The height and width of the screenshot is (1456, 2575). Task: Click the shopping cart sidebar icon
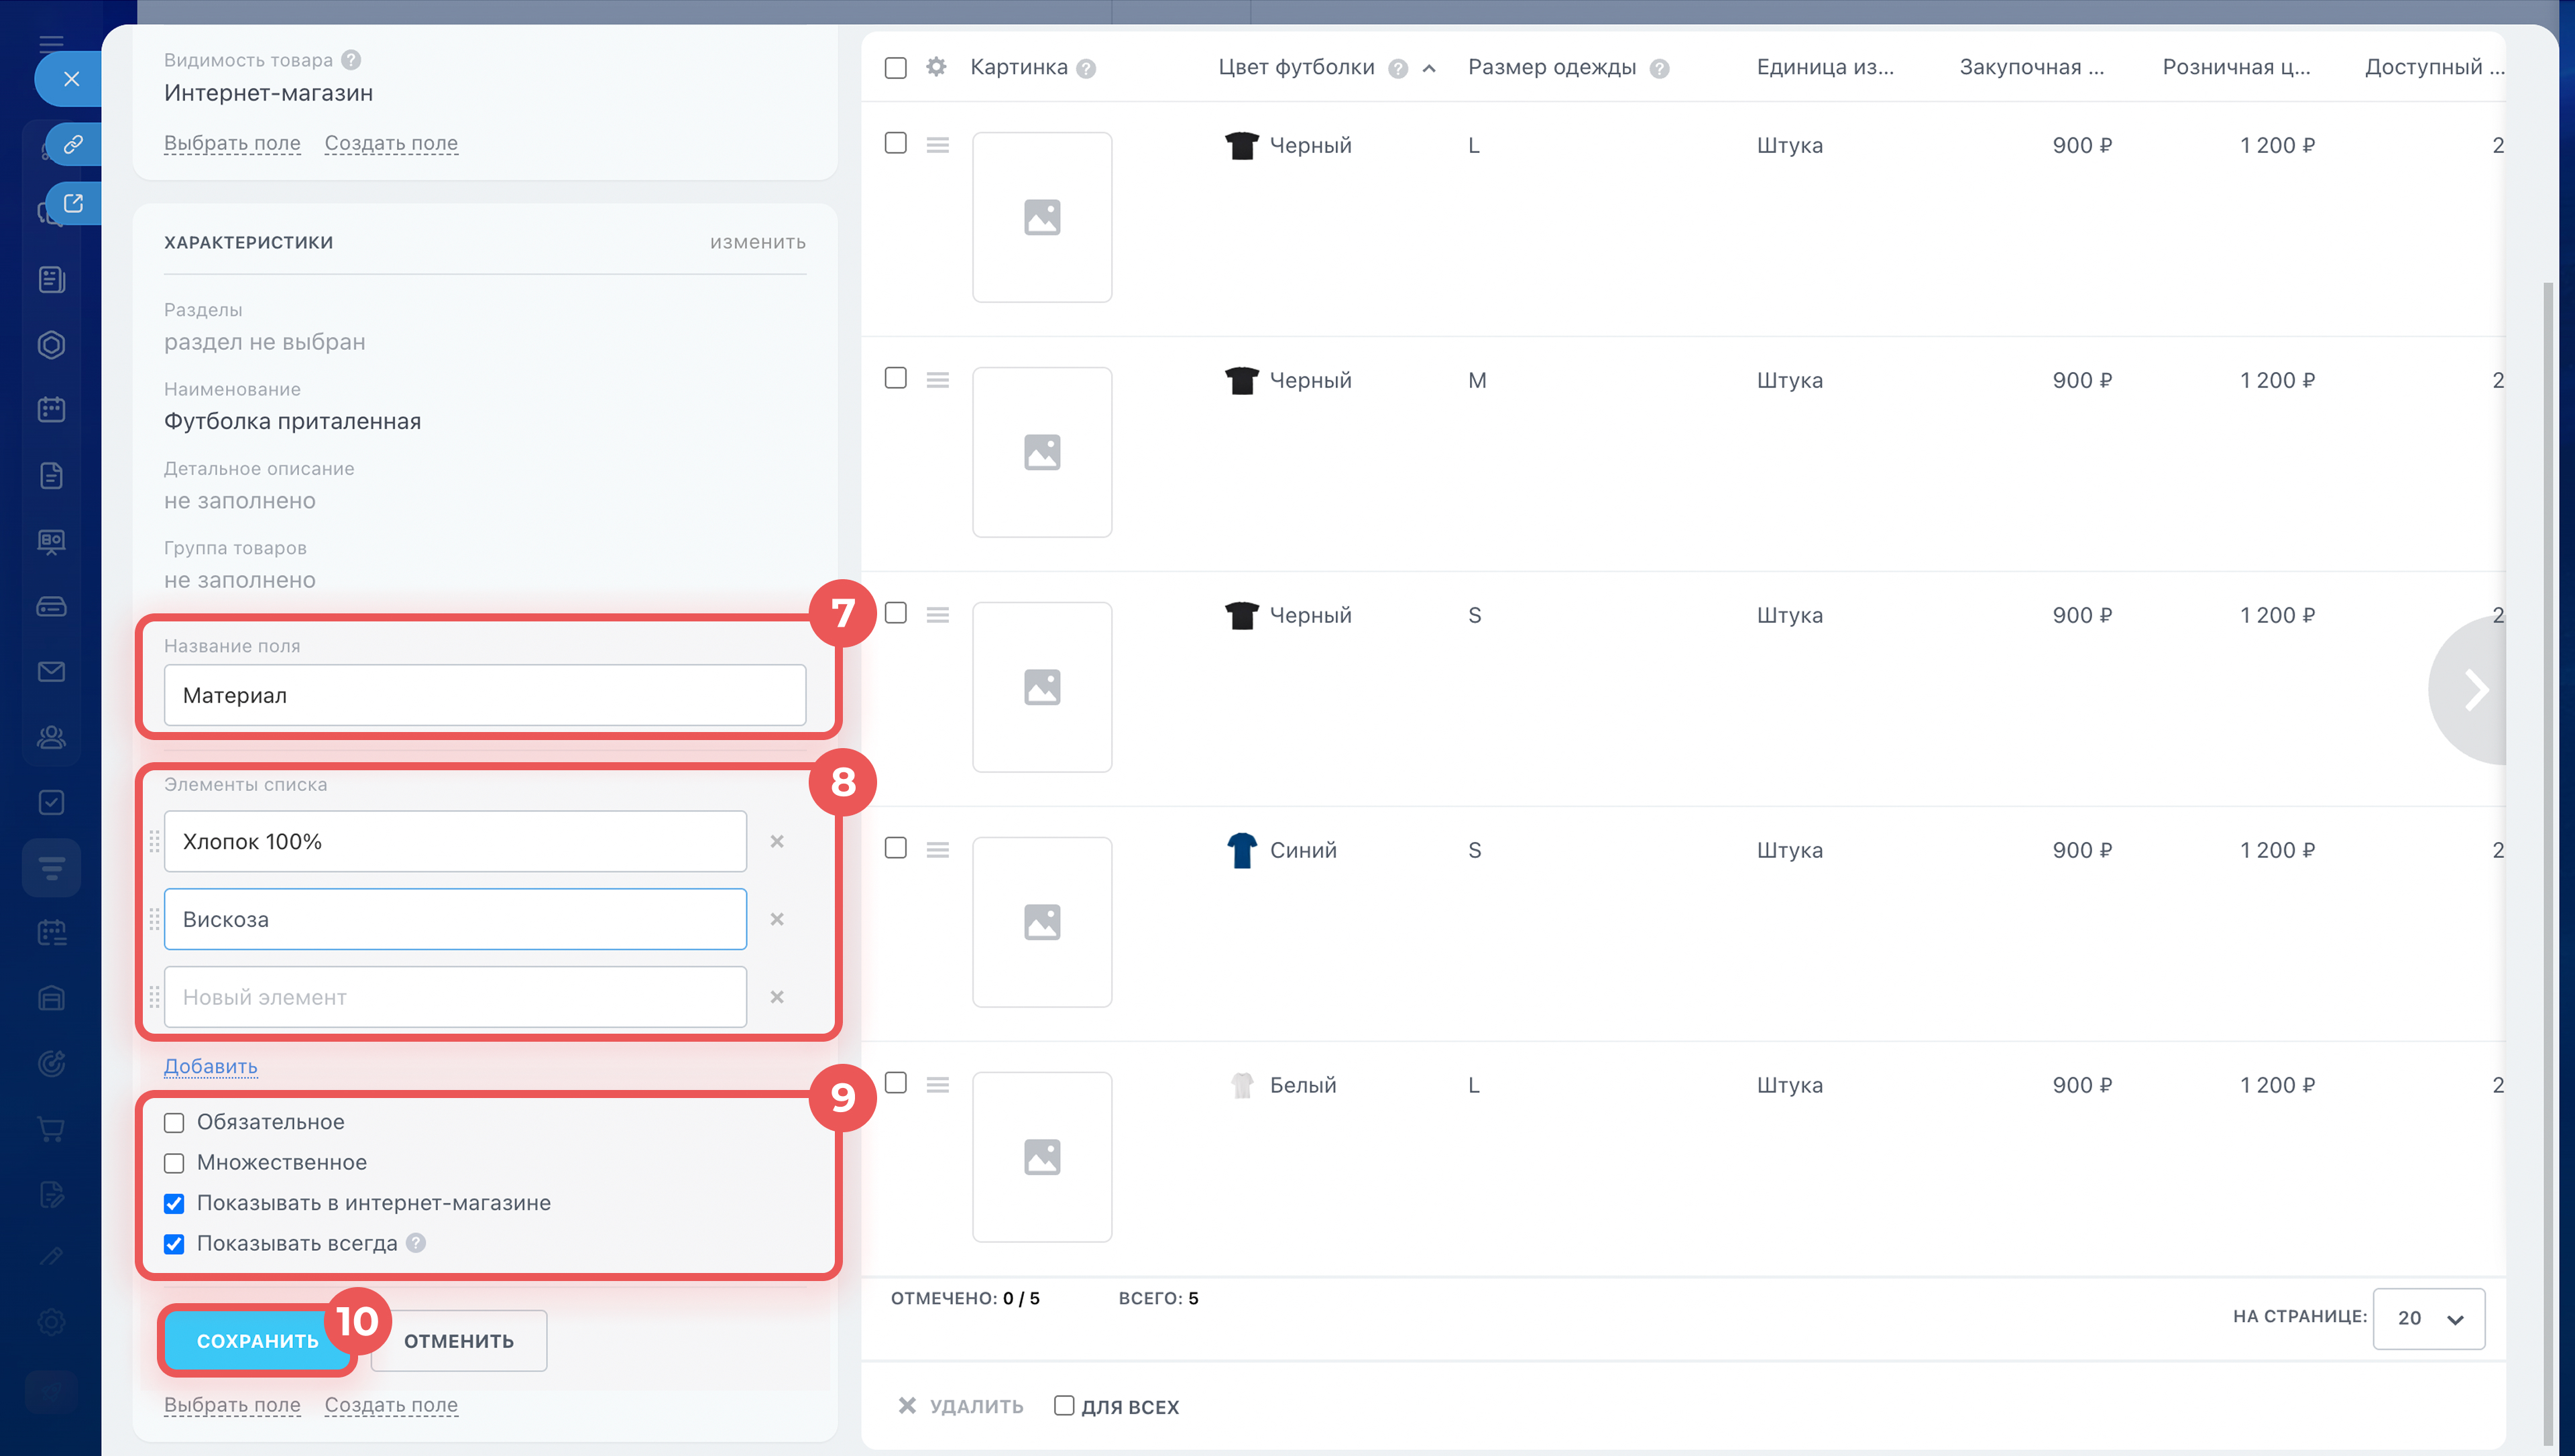pyautogui.click(x=51, y=1129)
